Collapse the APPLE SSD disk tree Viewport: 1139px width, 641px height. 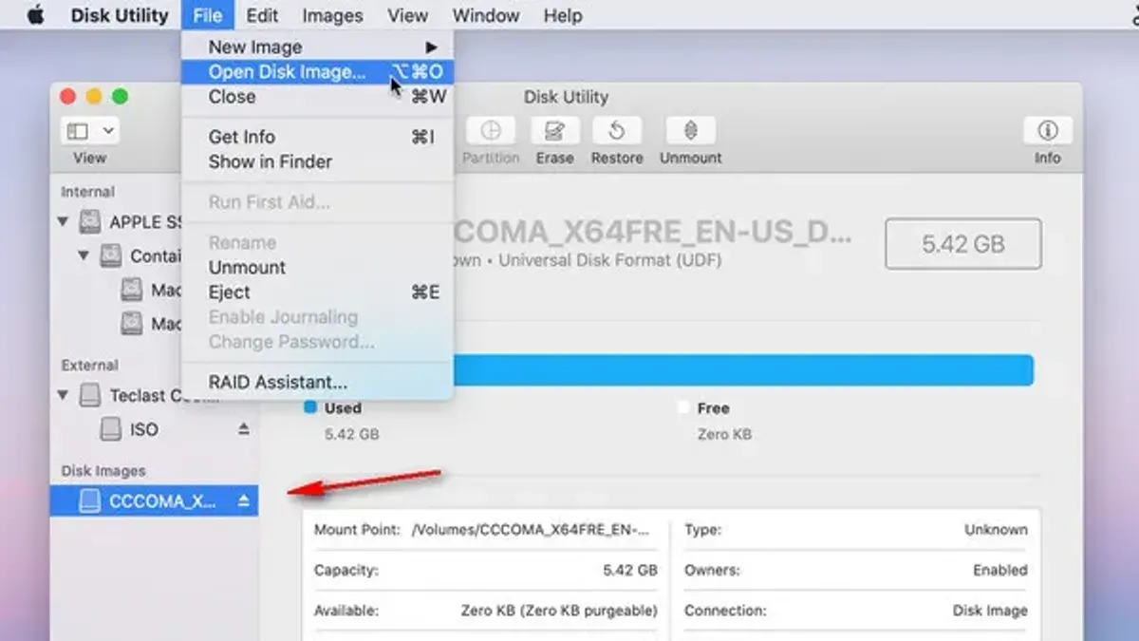(64, 222)
